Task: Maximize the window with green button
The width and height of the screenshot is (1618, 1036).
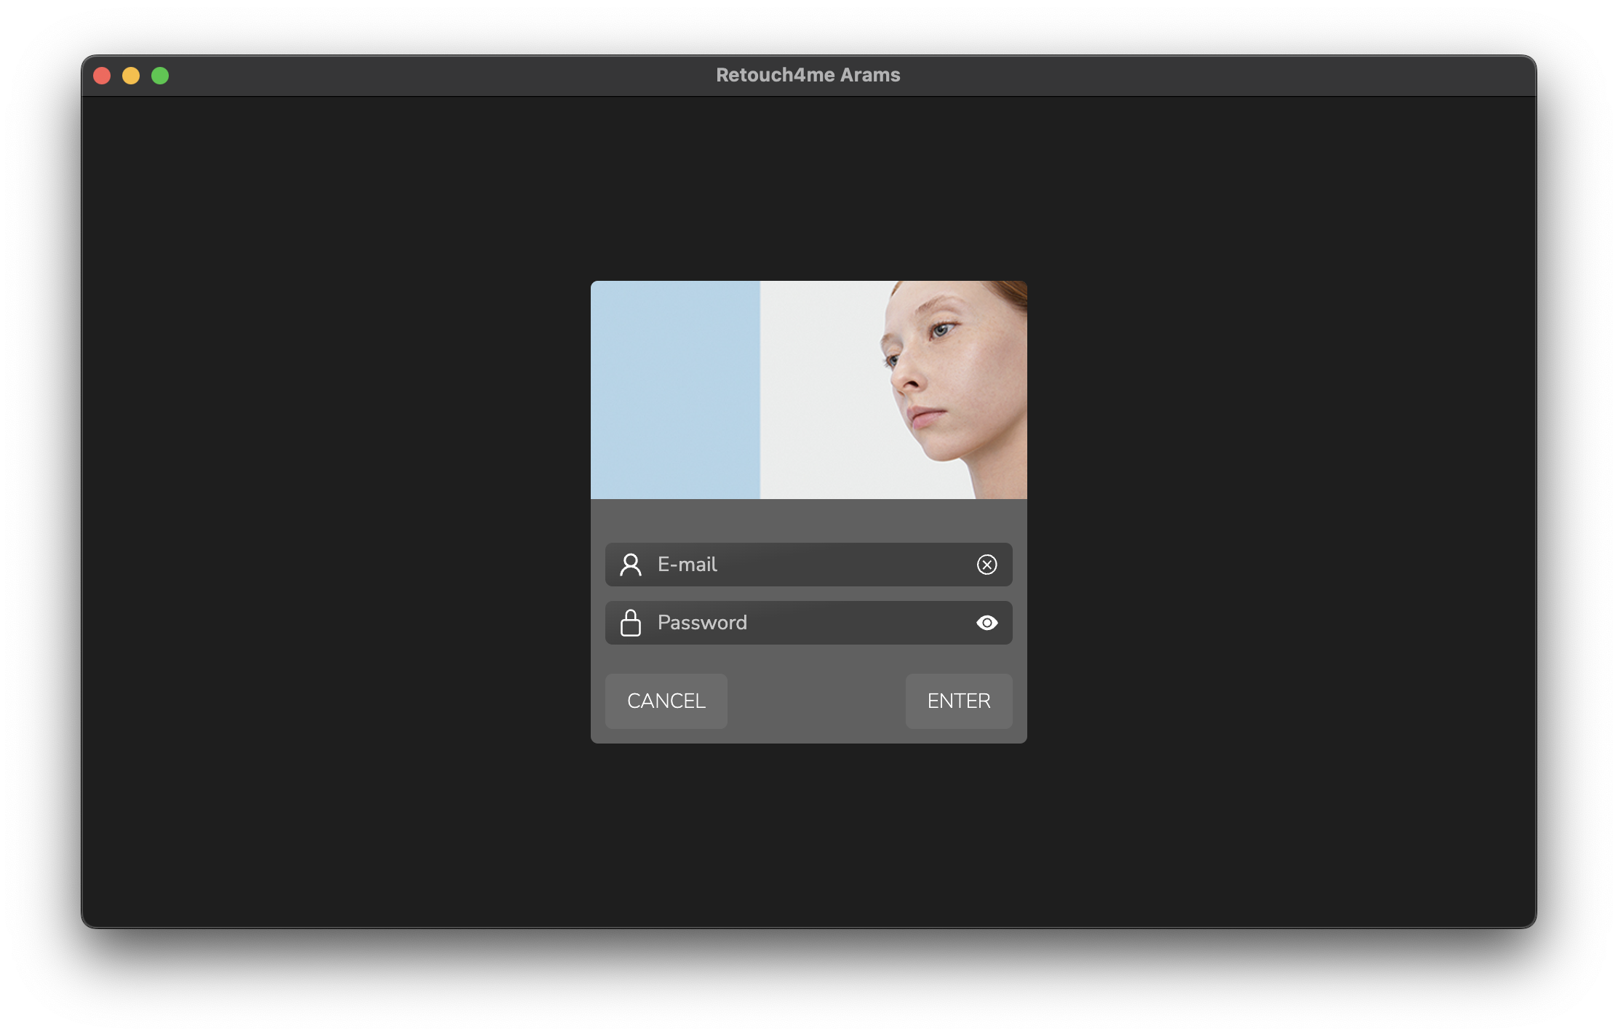Action: pos(160,76)
